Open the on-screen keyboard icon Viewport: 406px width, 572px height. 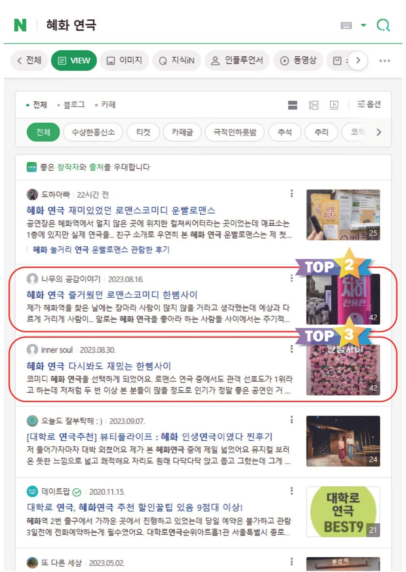click(x=346, y=25)
